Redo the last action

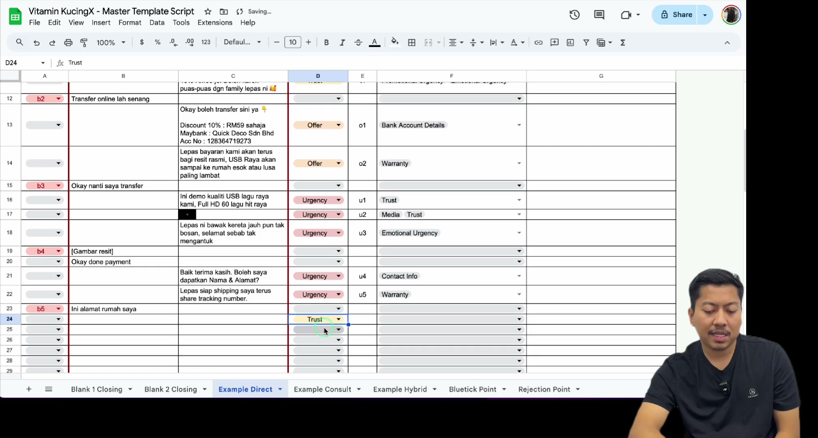coord(52,42)
